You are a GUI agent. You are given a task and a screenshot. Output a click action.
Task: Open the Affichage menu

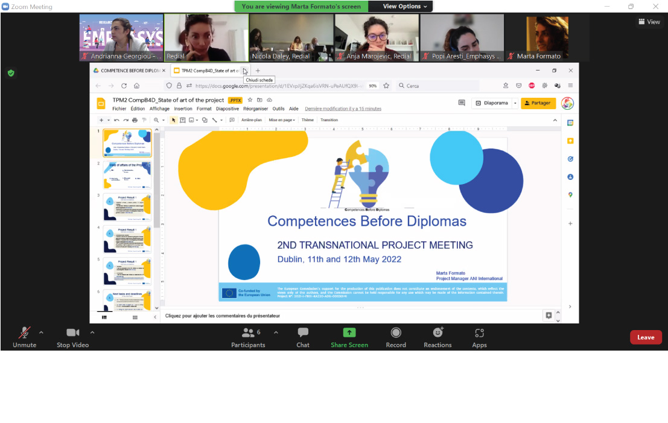click(159, 109)
